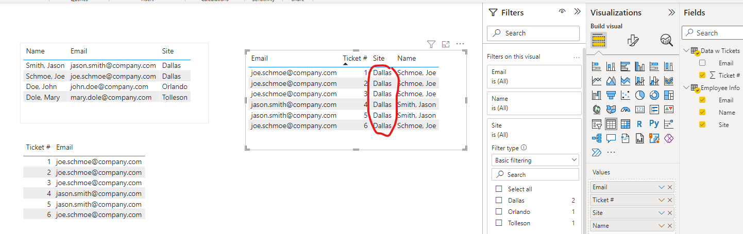The height and width of the screenshot is (234, 743).
Task: Click the Site filter values search box
Action: click(x=535, y=174)
